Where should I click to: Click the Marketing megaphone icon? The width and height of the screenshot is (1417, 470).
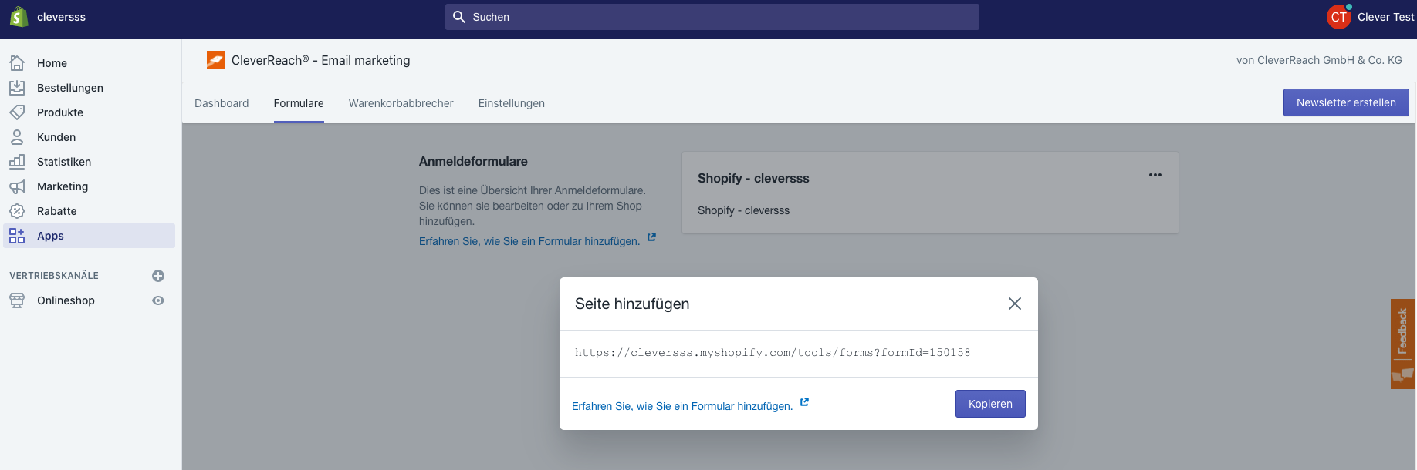coord(17,186)
